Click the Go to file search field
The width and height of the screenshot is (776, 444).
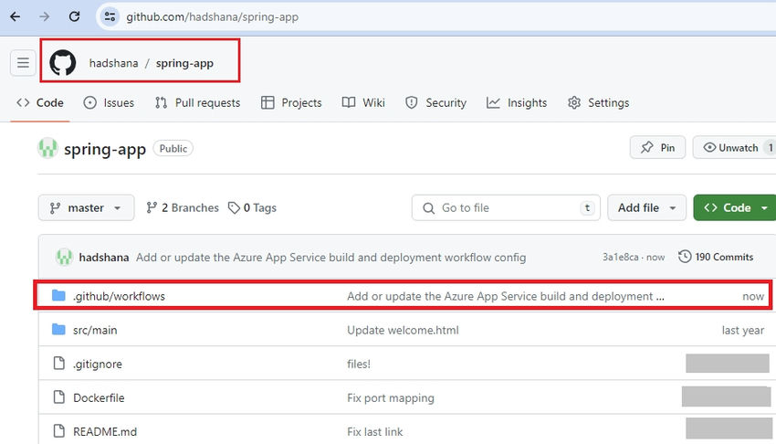507,207
